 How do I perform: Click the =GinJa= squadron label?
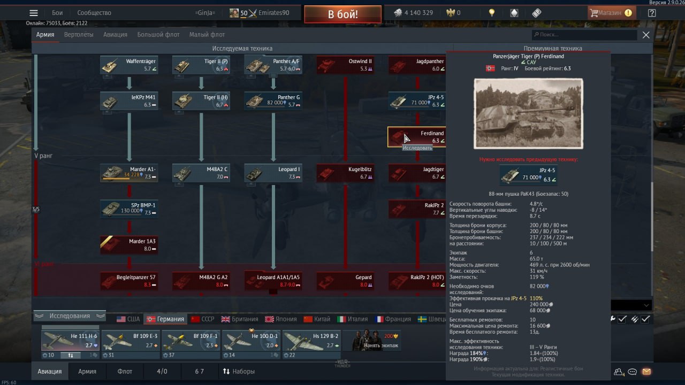point(205,13)
